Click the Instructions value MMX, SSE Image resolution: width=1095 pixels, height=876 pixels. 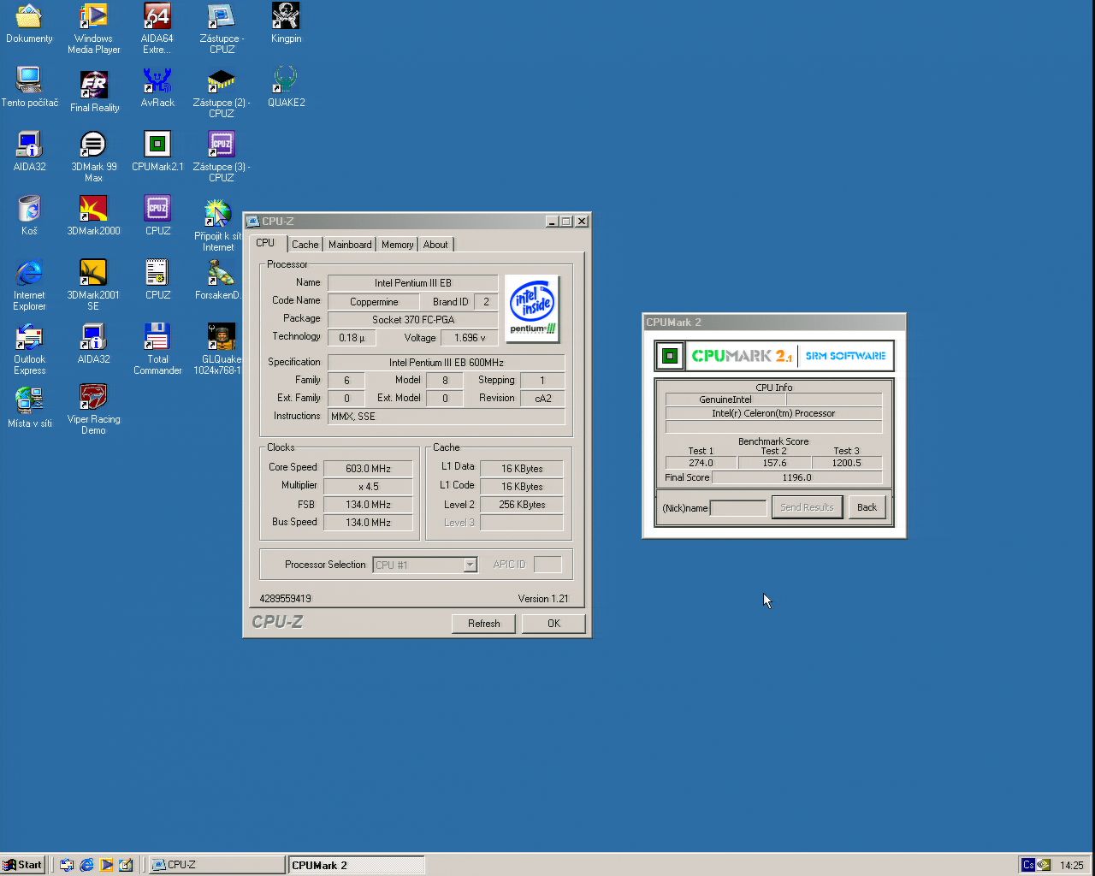447,417
